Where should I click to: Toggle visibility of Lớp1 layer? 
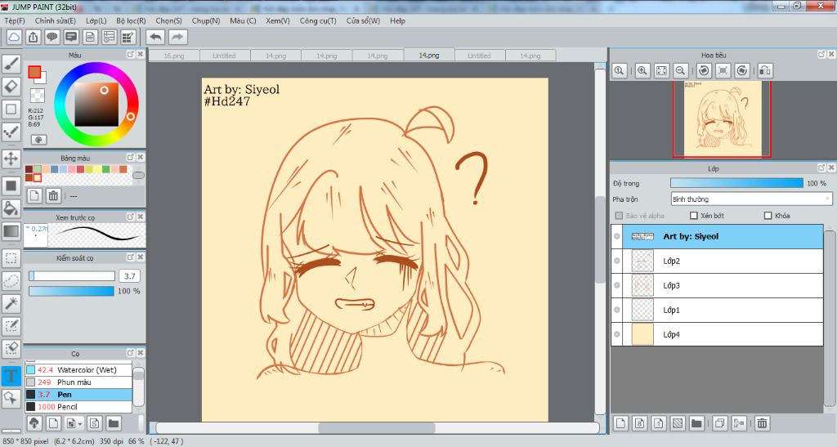[x=617, y=310]
